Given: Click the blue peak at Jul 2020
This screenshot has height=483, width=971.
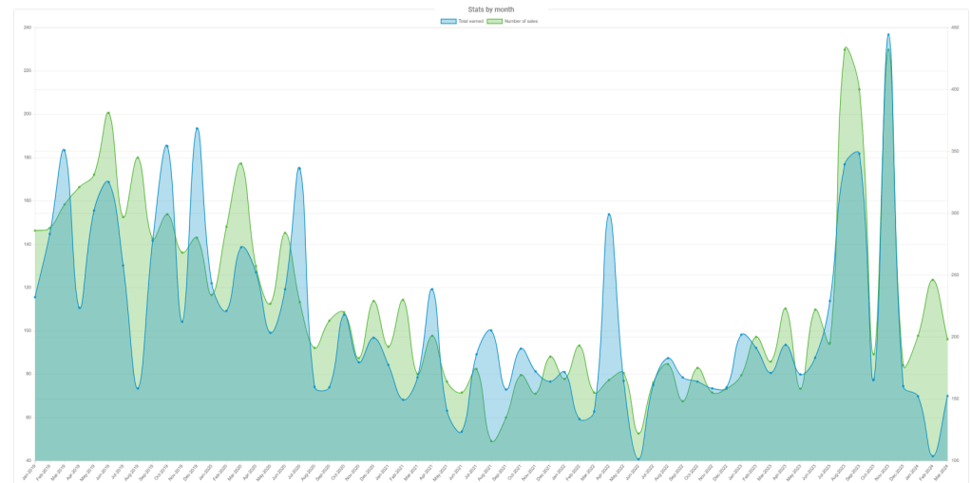Looking at the screenshot, I should (x=299, y=168).
